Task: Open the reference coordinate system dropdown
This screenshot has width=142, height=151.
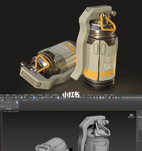Action: click(47, 97)
